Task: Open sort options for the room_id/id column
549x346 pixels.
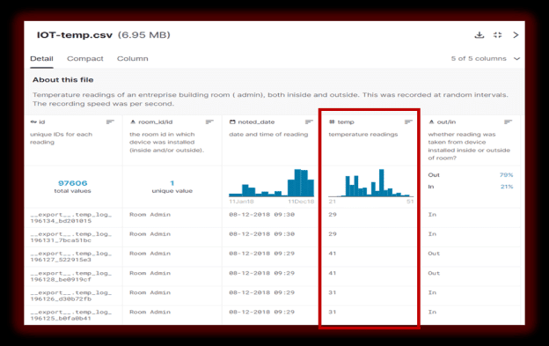Action: [x=209, y=121]
